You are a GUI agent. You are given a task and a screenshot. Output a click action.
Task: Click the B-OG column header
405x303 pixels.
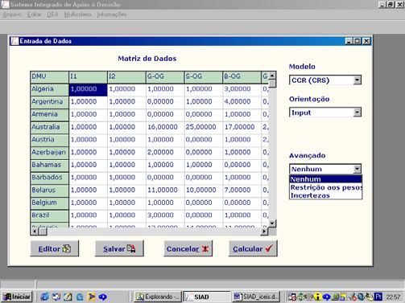[x=242, y=77]
